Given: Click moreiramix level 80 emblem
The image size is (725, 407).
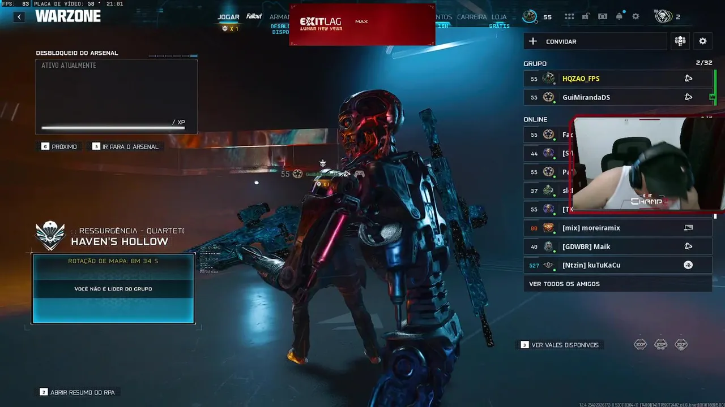Looking at the screenshot, I should 548,228.
